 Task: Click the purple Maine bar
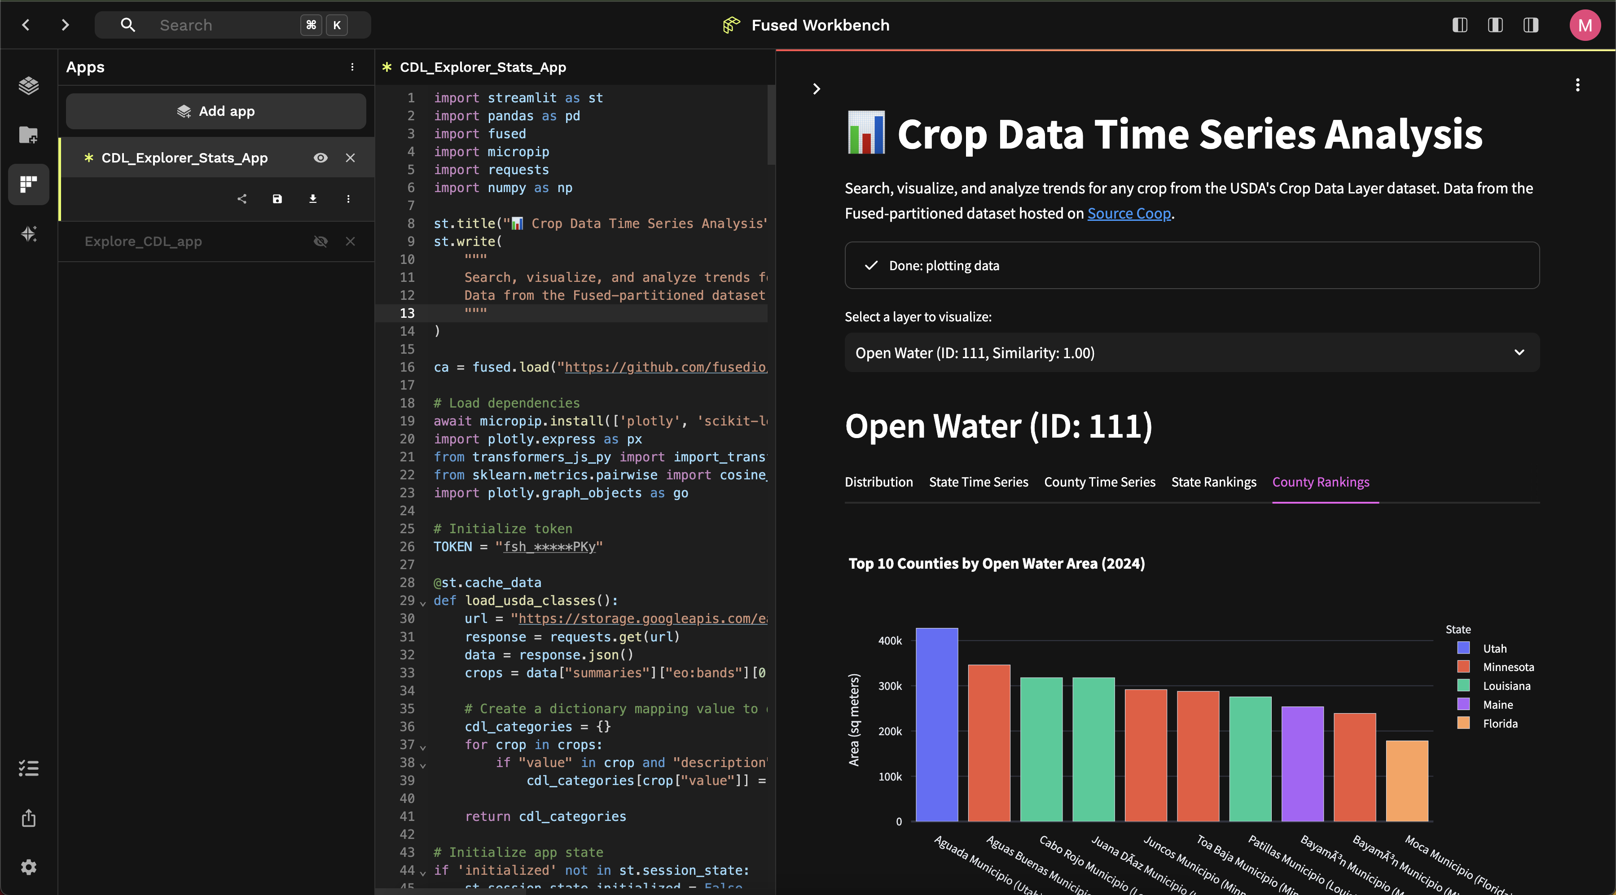point(1302,764)
